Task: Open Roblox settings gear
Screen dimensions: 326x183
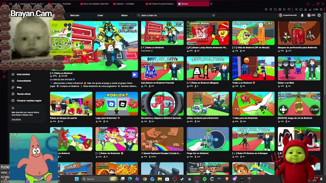Action: point(319,15)
